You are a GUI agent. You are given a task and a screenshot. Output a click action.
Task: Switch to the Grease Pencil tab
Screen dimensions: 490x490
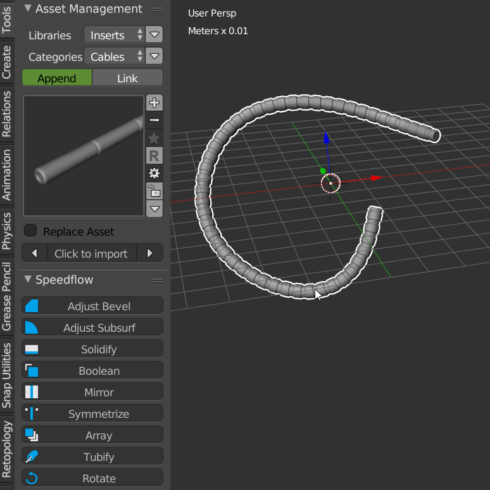pyautogui.click(x=6, y=296)
